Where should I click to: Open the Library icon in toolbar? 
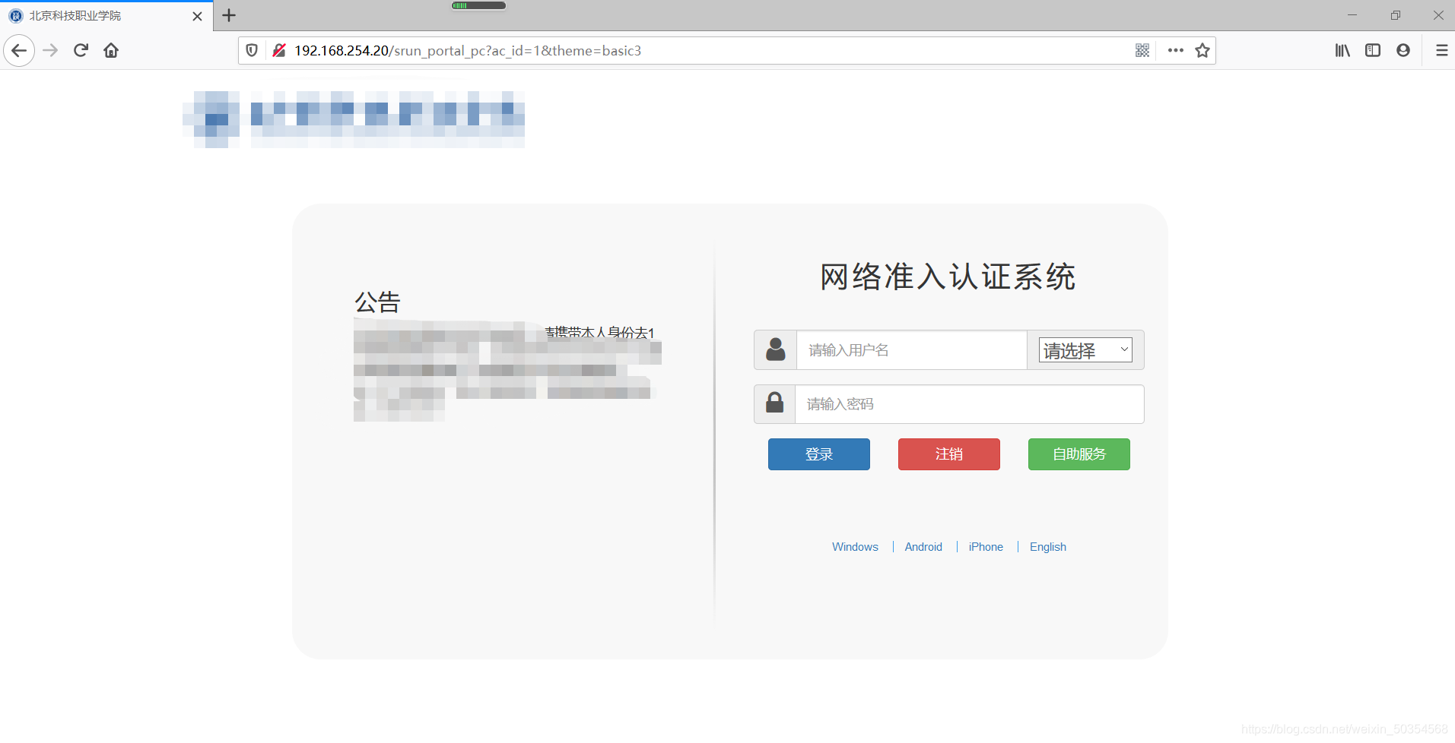pyautogui.click(x=1342, y=51)
